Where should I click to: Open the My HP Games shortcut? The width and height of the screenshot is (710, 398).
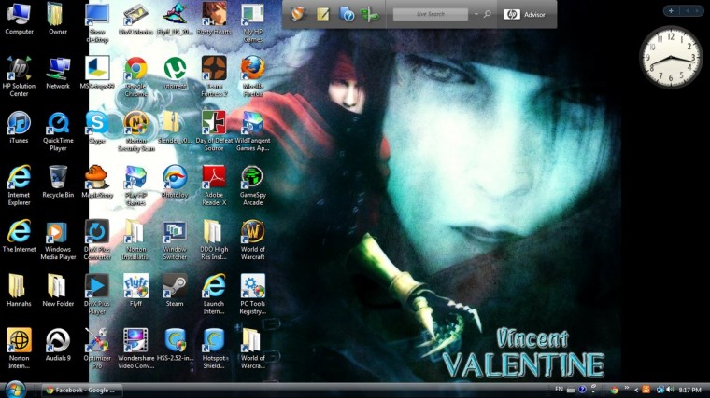click(x=252, y=22)
